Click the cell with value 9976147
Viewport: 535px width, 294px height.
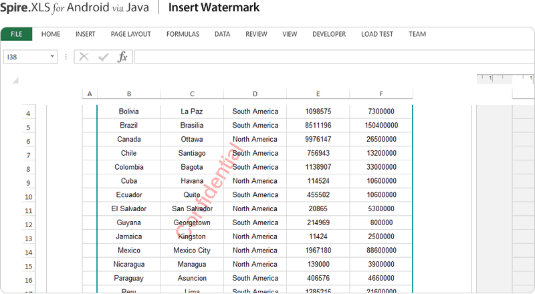(x=318, y=140)
